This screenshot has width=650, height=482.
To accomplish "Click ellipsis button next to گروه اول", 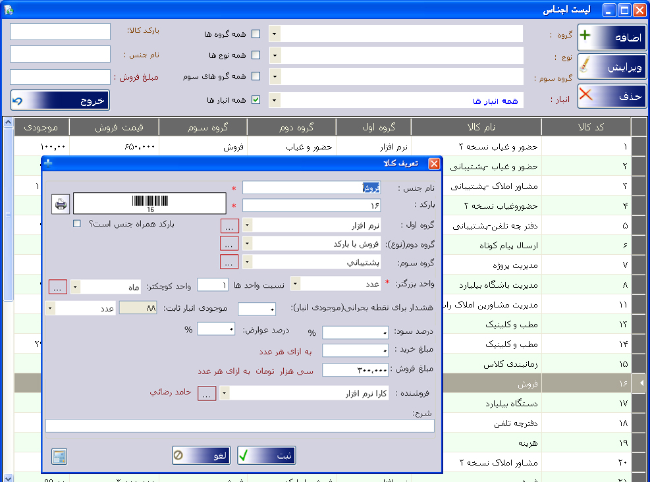I will pyautogui.click(x=229, y=227).
